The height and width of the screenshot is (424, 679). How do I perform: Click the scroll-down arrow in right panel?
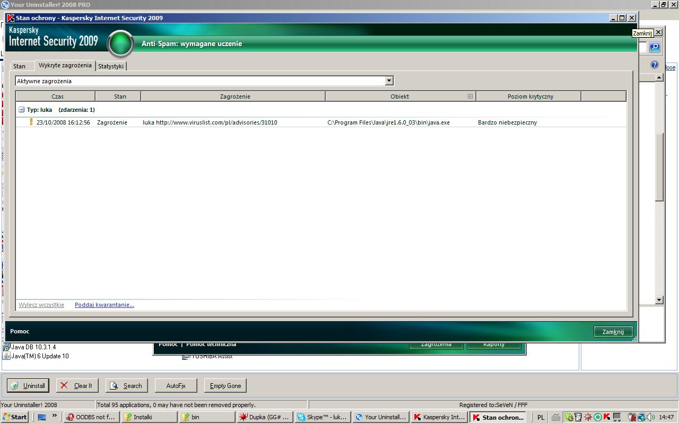[659, 300]
